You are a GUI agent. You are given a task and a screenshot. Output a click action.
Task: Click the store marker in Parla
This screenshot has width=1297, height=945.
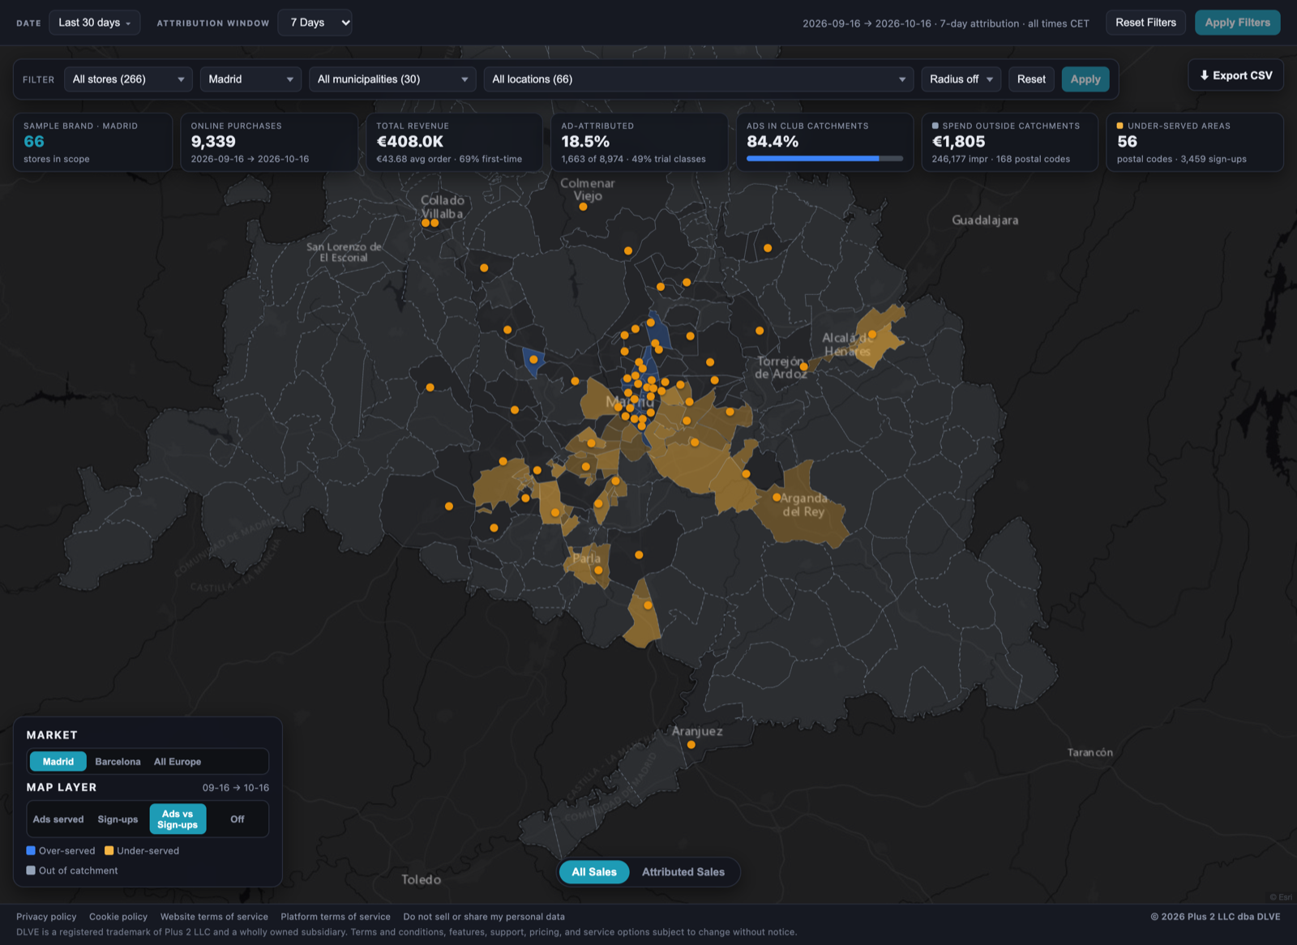pos(598,571)
